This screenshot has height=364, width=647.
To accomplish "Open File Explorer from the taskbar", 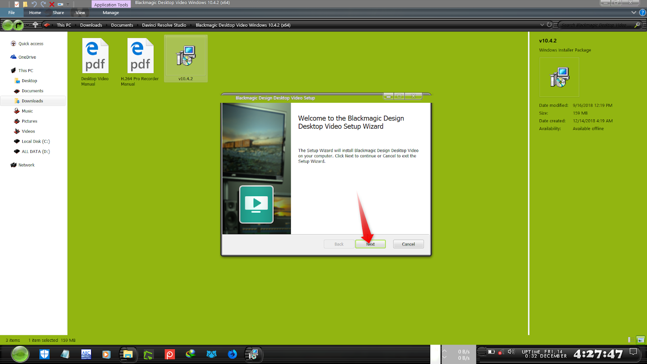I will click(128, 354).
